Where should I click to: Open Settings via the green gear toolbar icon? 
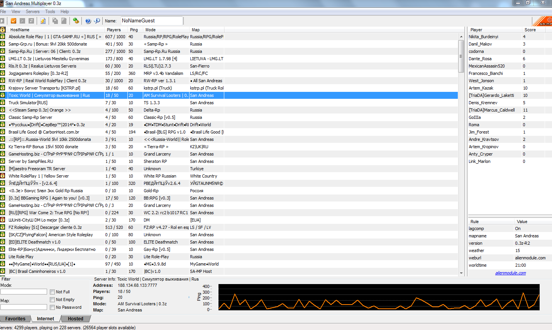coord(76,21)
